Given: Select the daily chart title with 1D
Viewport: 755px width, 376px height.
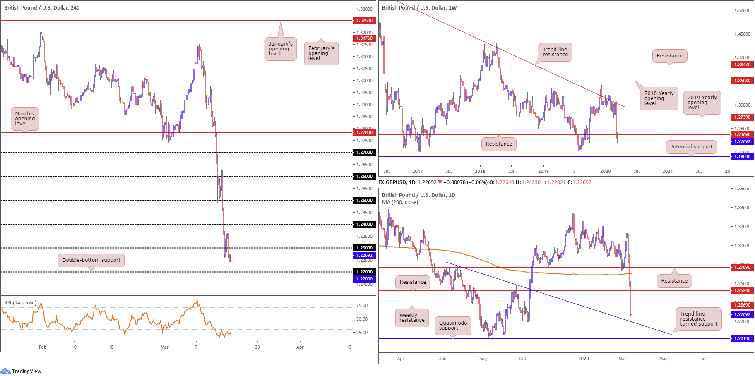Looking at the screenshot, I should coord(418,195).
